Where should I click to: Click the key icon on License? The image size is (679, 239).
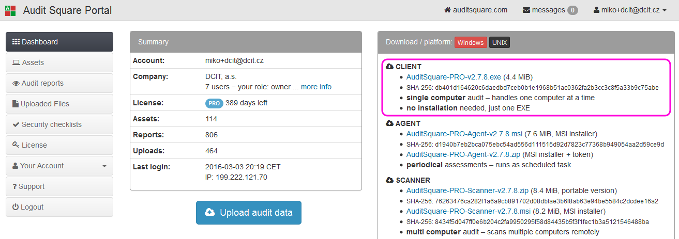pyautogui.click(x=16, y=145)
